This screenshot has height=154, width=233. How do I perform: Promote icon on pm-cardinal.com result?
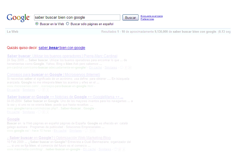[126, 68]
